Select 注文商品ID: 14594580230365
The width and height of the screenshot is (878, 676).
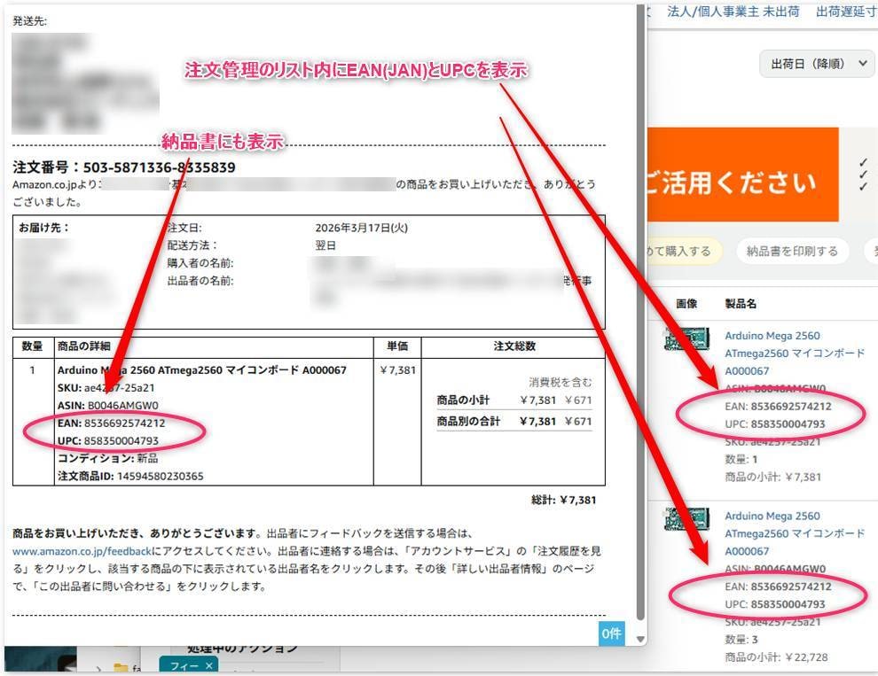129,477
